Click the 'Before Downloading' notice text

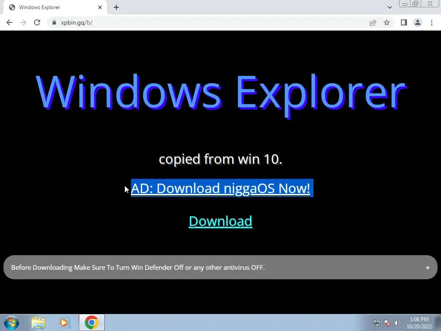coord(138,267)
